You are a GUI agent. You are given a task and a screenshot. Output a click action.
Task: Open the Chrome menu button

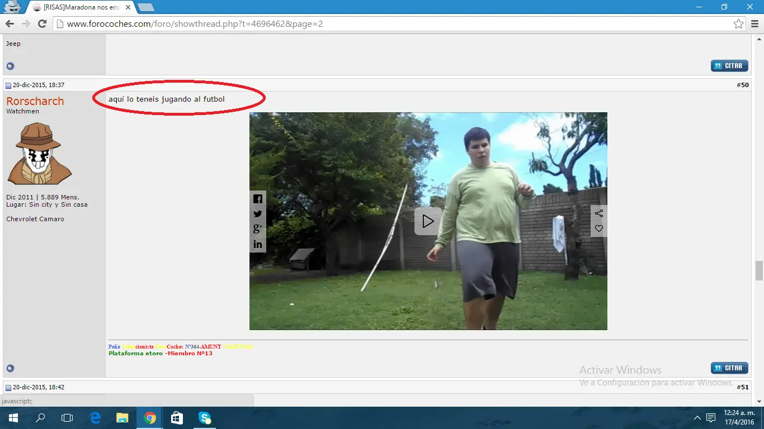click(753, 23)
